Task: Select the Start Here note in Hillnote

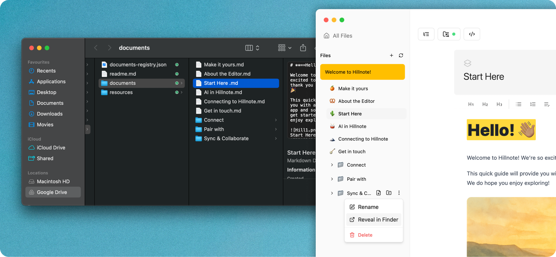Action: (366, 114)
